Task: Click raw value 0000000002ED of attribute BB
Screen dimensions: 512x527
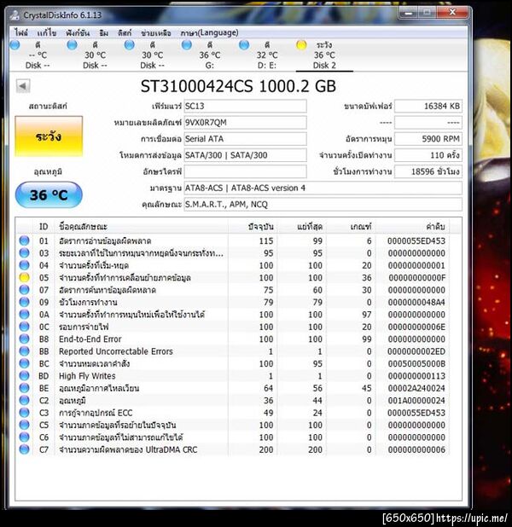Action: [416, 351]
